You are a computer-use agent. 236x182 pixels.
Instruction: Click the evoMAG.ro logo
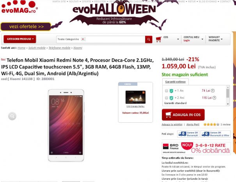click(x=20, y=7)
